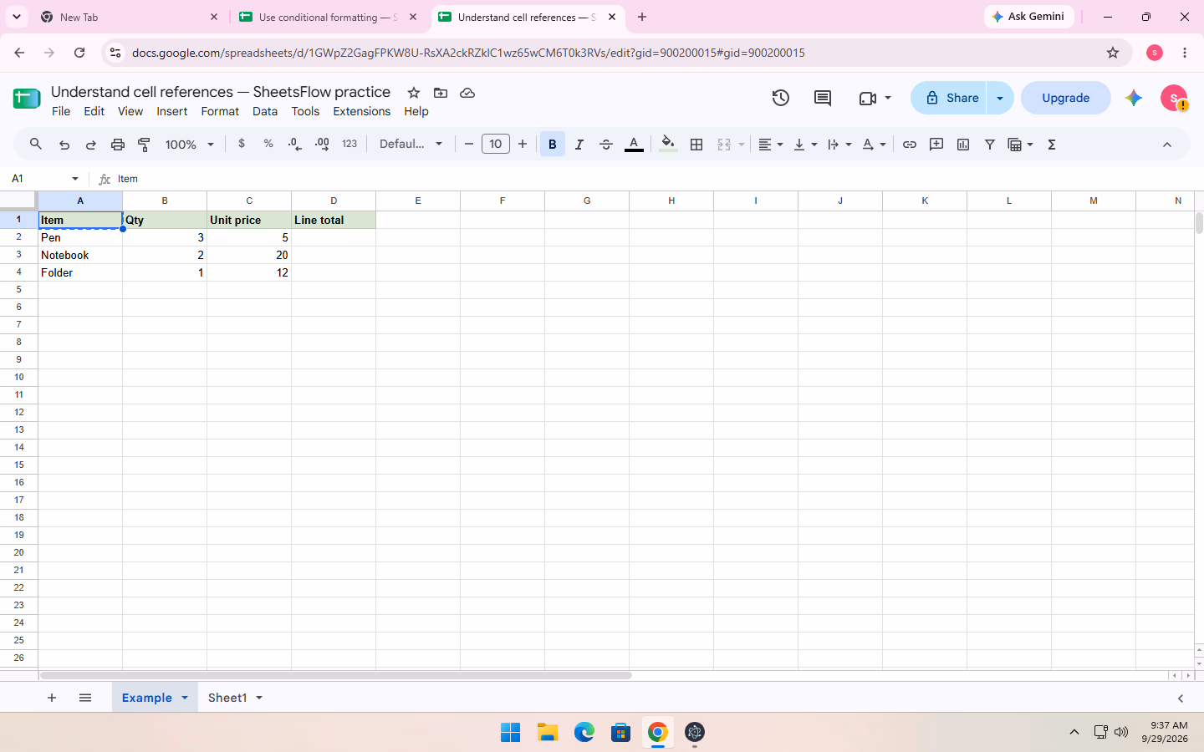Toggle italic formatting
This screenshot has width=1204, height=752.
point(579,145)
